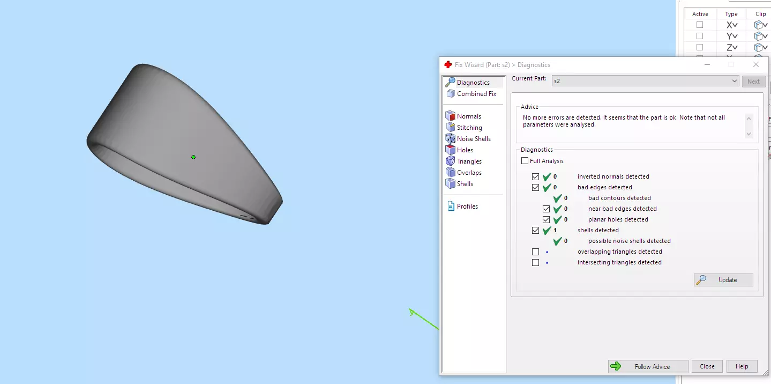
Task: Enable the Full Analysis checkbox
Action: click(525, 161)
